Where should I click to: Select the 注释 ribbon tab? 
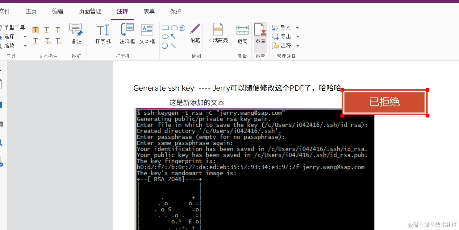pyautogui.click(x=122, y=11)
